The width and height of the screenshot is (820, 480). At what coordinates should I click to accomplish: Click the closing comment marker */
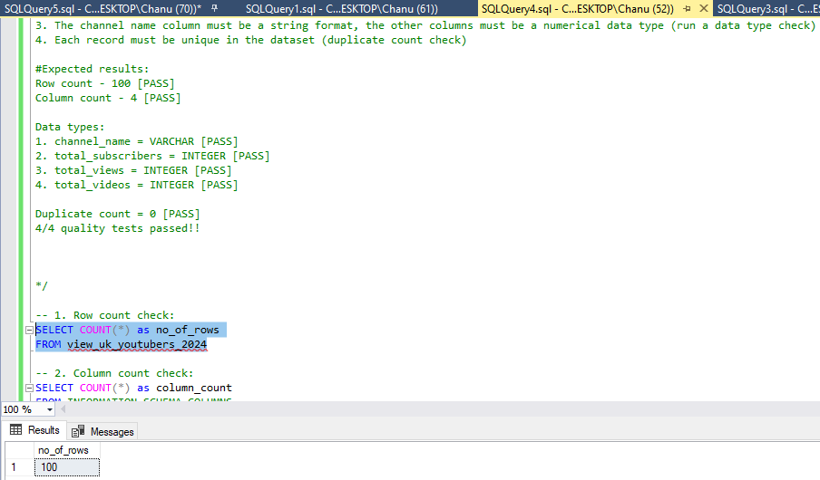click(42, 286)
